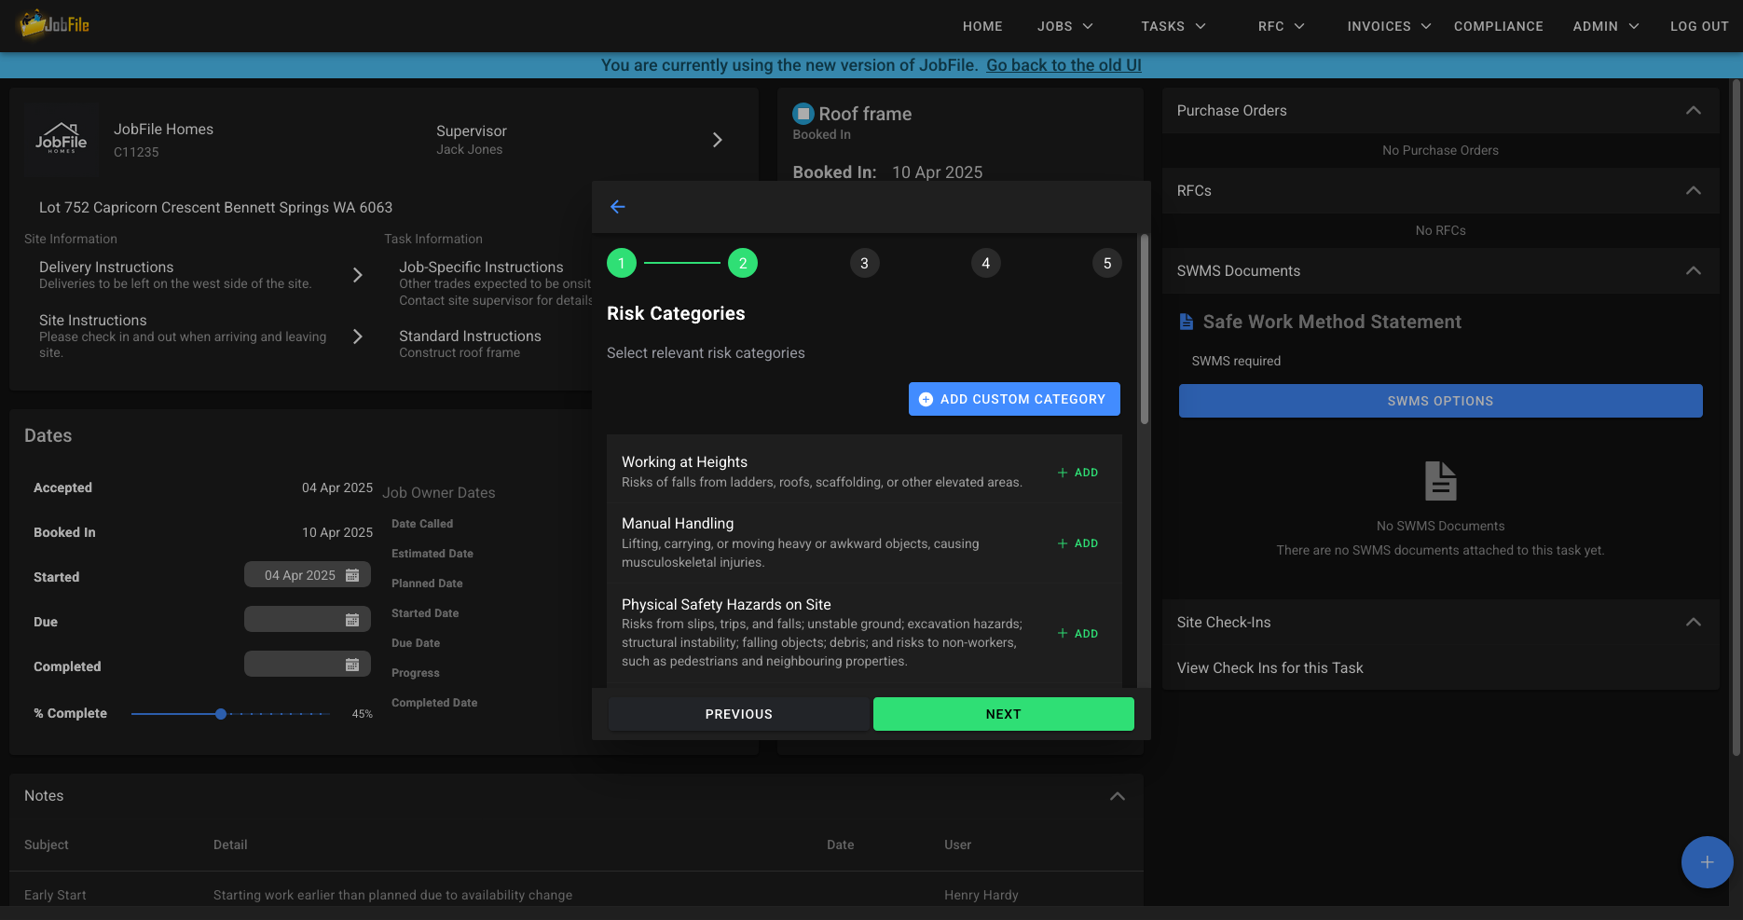The image size is (1743, 920).
Task: Open the Tasks dropdown menu
Action: [x=1173, y=26]
